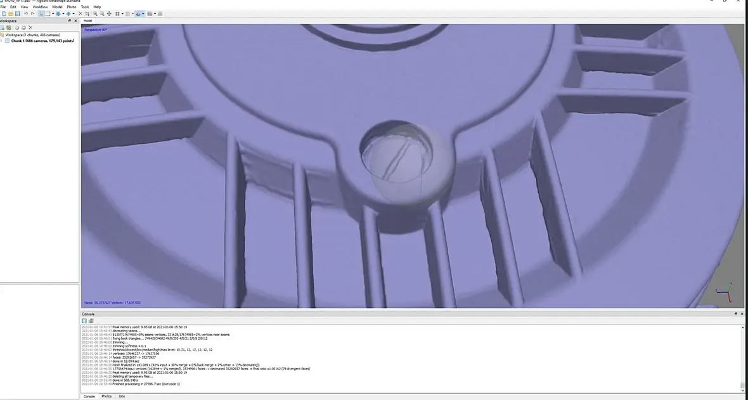Open the selection tool type dropdown
The image size is (748, 400).
tap(53, 14)
